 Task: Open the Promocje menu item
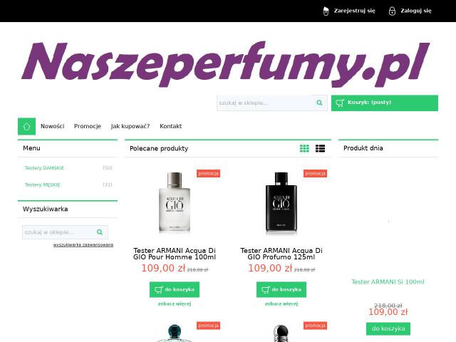(88, 126)
